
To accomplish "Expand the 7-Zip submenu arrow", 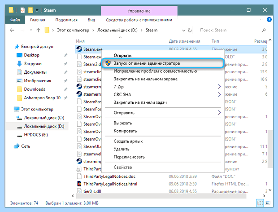I will 219,87.
